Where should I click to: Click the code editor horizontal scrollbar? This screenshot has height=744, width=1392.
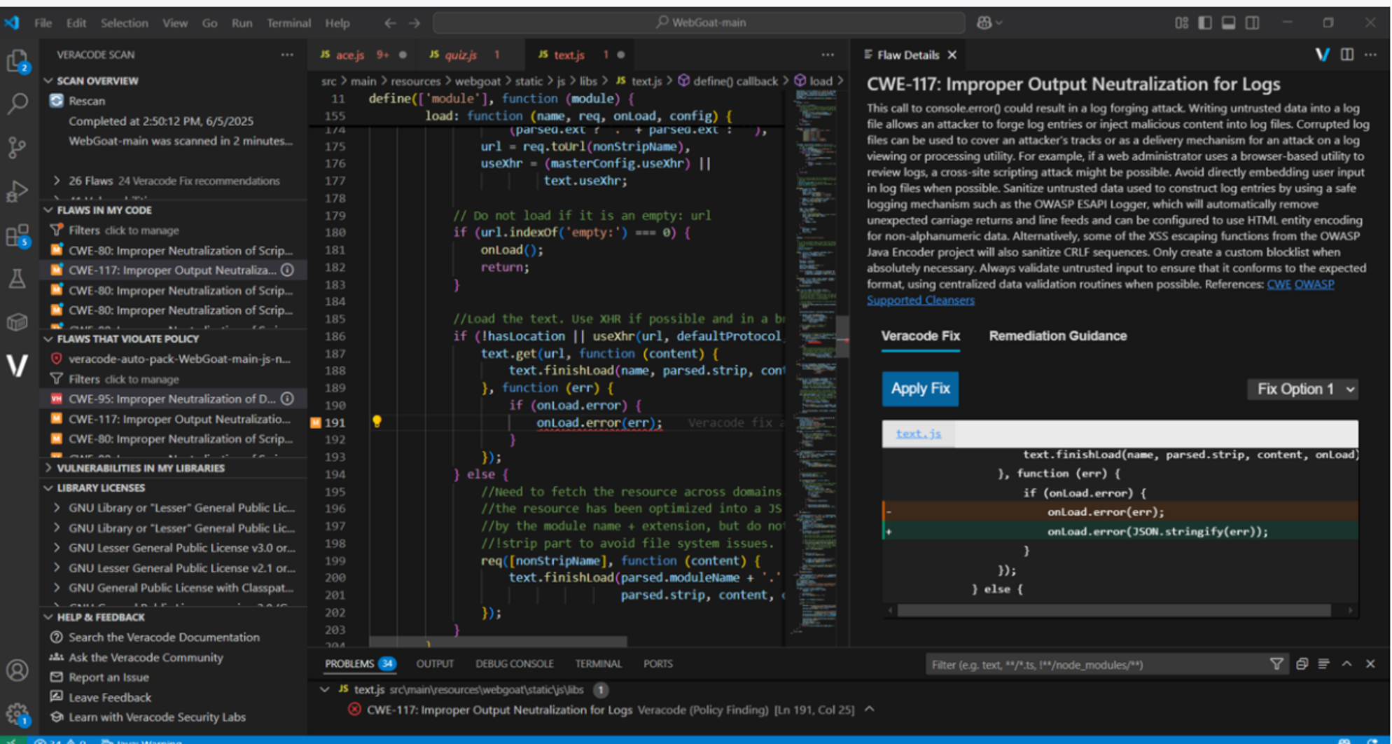[498, 641]
